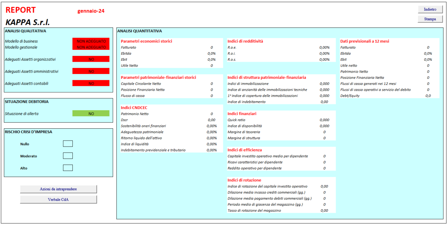Click the NO cell for Adeguati Assetti amministrativi

point(91,71)
